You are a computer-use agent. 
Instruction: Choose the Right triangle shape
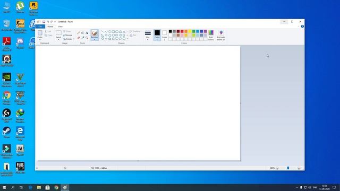click(103, 35)
